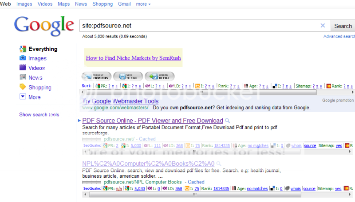Image resolution: width=355 pixels, height=202 pixels.
Task: Open the 'more' menu in top navigation
Action: [143, 4]
